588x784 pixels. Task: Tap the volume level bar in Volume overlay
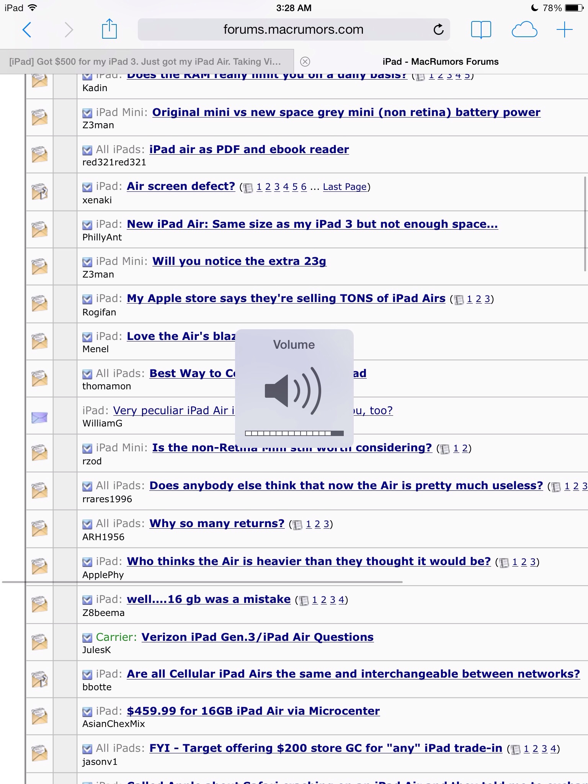pos(294,433)
